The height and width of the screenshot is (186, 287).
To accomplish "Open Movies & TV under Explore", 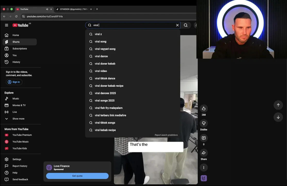I will tap(20, 105).
